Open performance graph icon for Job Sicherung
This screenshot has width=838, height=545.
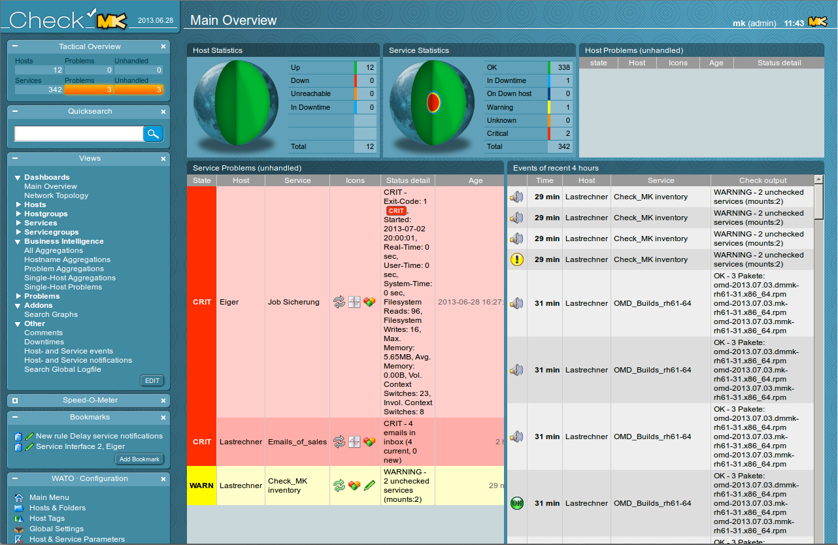tap(354, 302)
